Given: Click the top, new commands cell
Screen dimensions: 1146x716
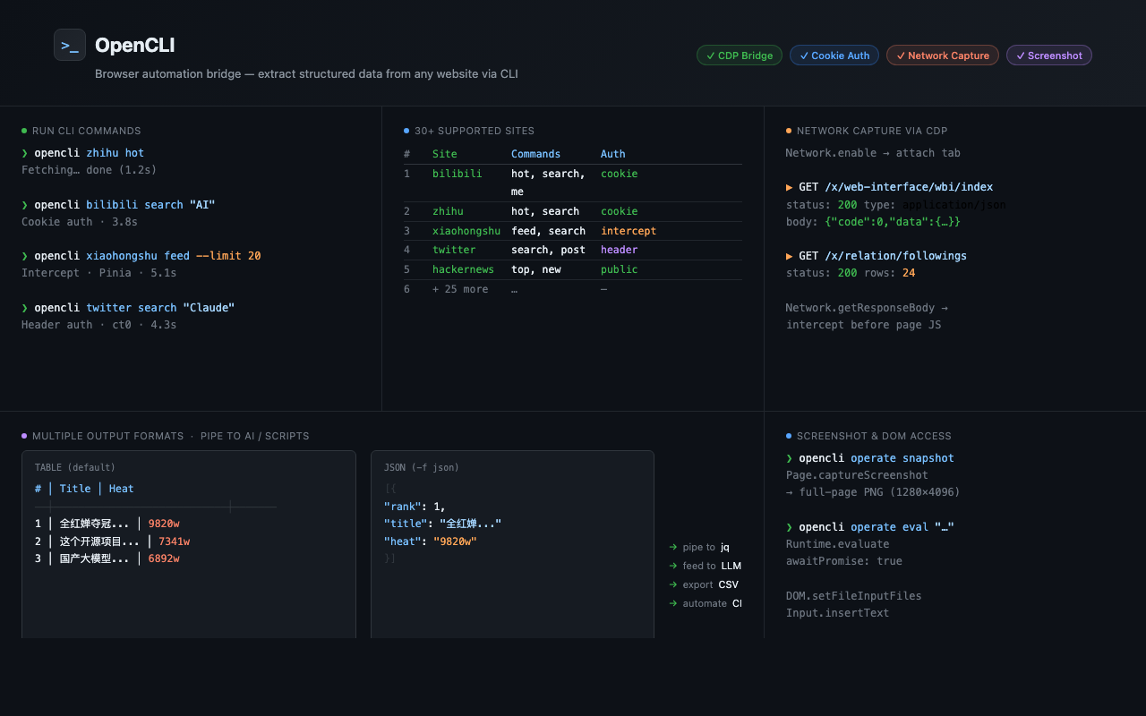Looking at the screenshot, I should [536, 269].
